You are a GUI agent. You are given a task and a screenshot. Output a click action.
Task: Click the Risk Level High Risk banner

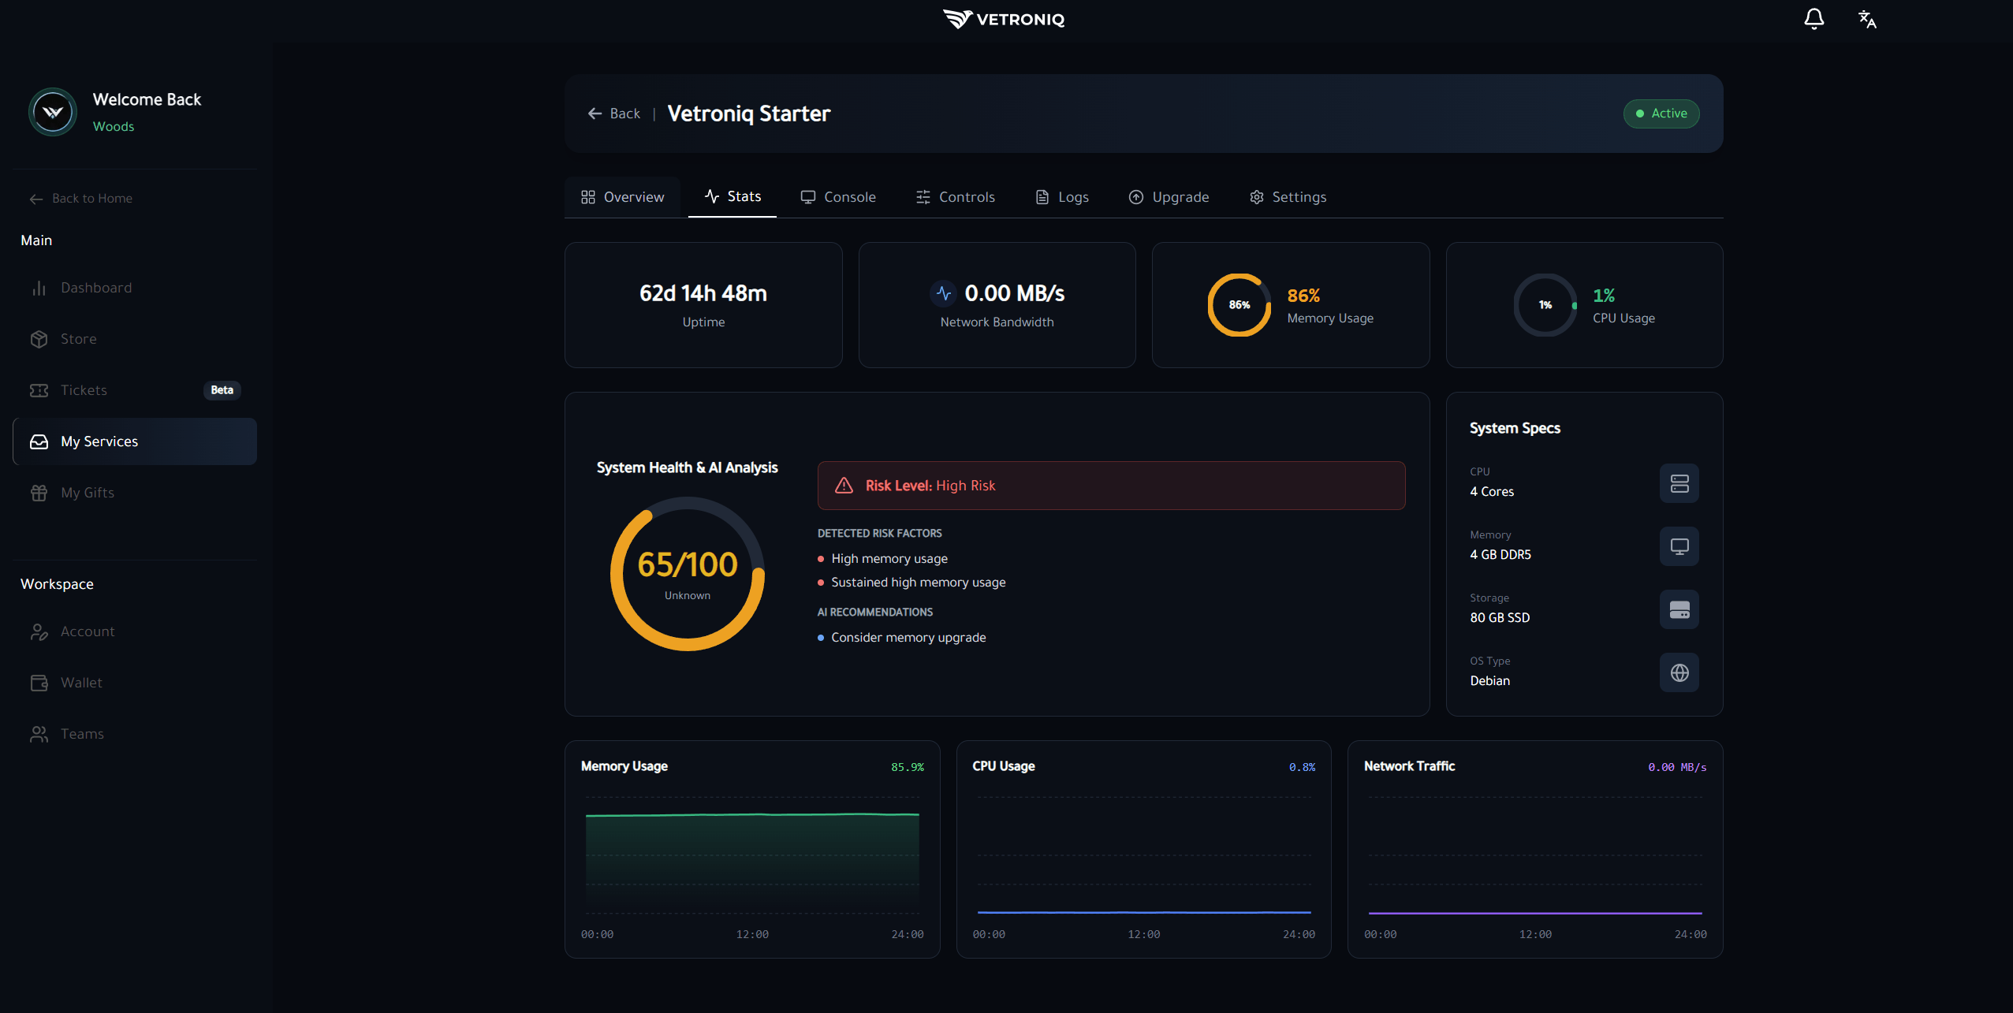[1112, 486]
